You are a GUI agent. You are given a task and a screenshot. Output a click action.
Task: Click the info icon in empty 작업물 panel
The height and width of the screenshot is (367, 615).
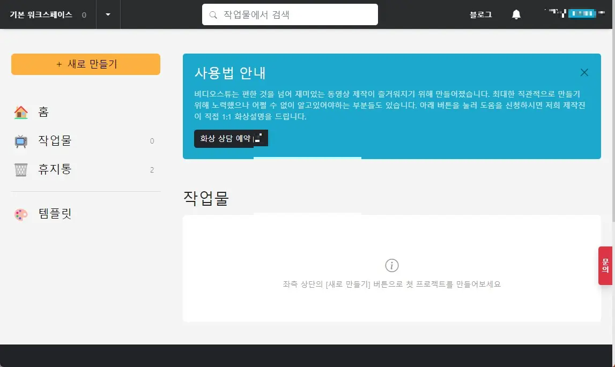click(392, 265)
